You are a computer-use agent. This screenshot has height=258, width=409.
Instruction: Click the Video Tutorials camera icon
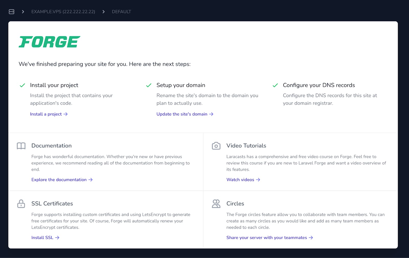point(216,146)
